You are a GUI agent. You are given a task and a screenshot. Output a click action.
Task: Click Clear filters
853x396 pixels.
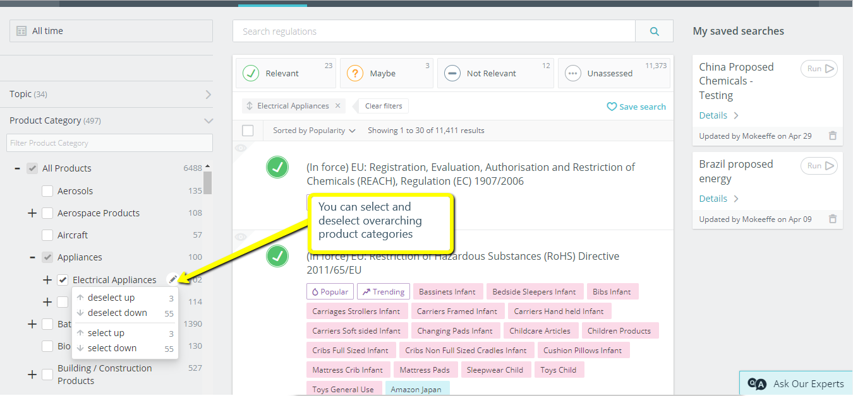(382, 105)
